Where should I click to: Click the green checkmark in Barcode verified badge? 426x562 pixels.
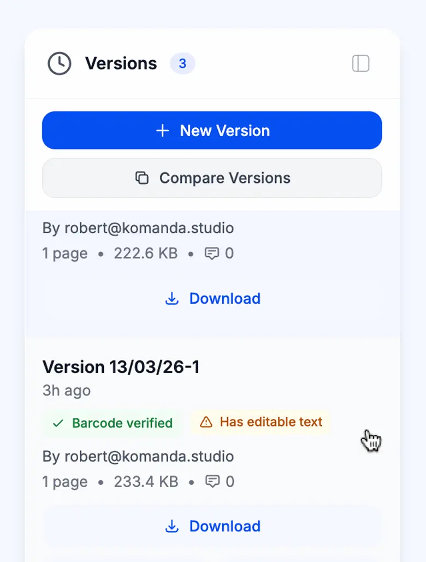pyautogui.click(x=57, y=423)
